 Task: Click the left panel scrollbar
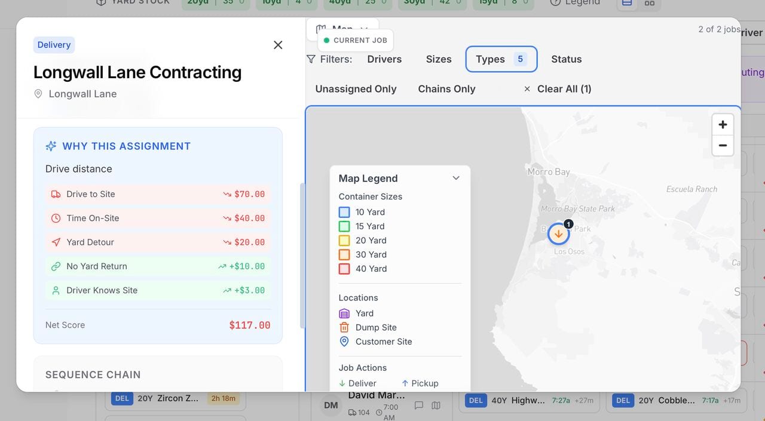(x=302, y=256)
